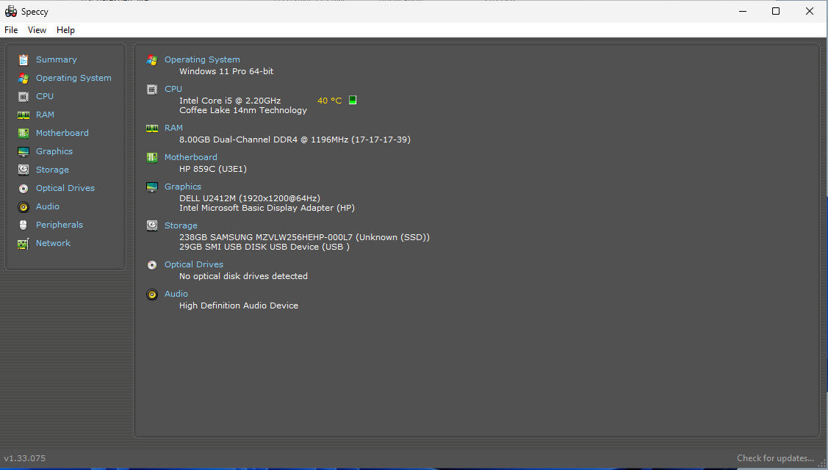Viewport: 828px width, 470px height.
Task: Click the RAM heading link in summary
Action: coord(173,128)
